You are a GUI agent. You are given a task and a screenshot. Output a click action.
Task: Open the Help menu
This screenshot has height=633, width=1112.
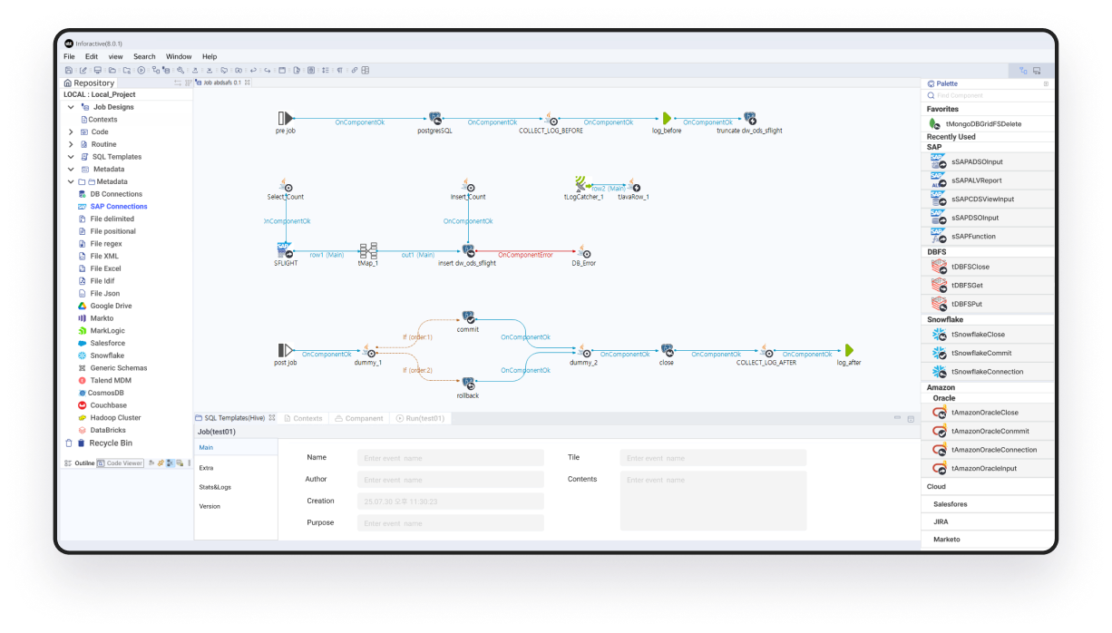pyautogui.click(x=210, y=56)
